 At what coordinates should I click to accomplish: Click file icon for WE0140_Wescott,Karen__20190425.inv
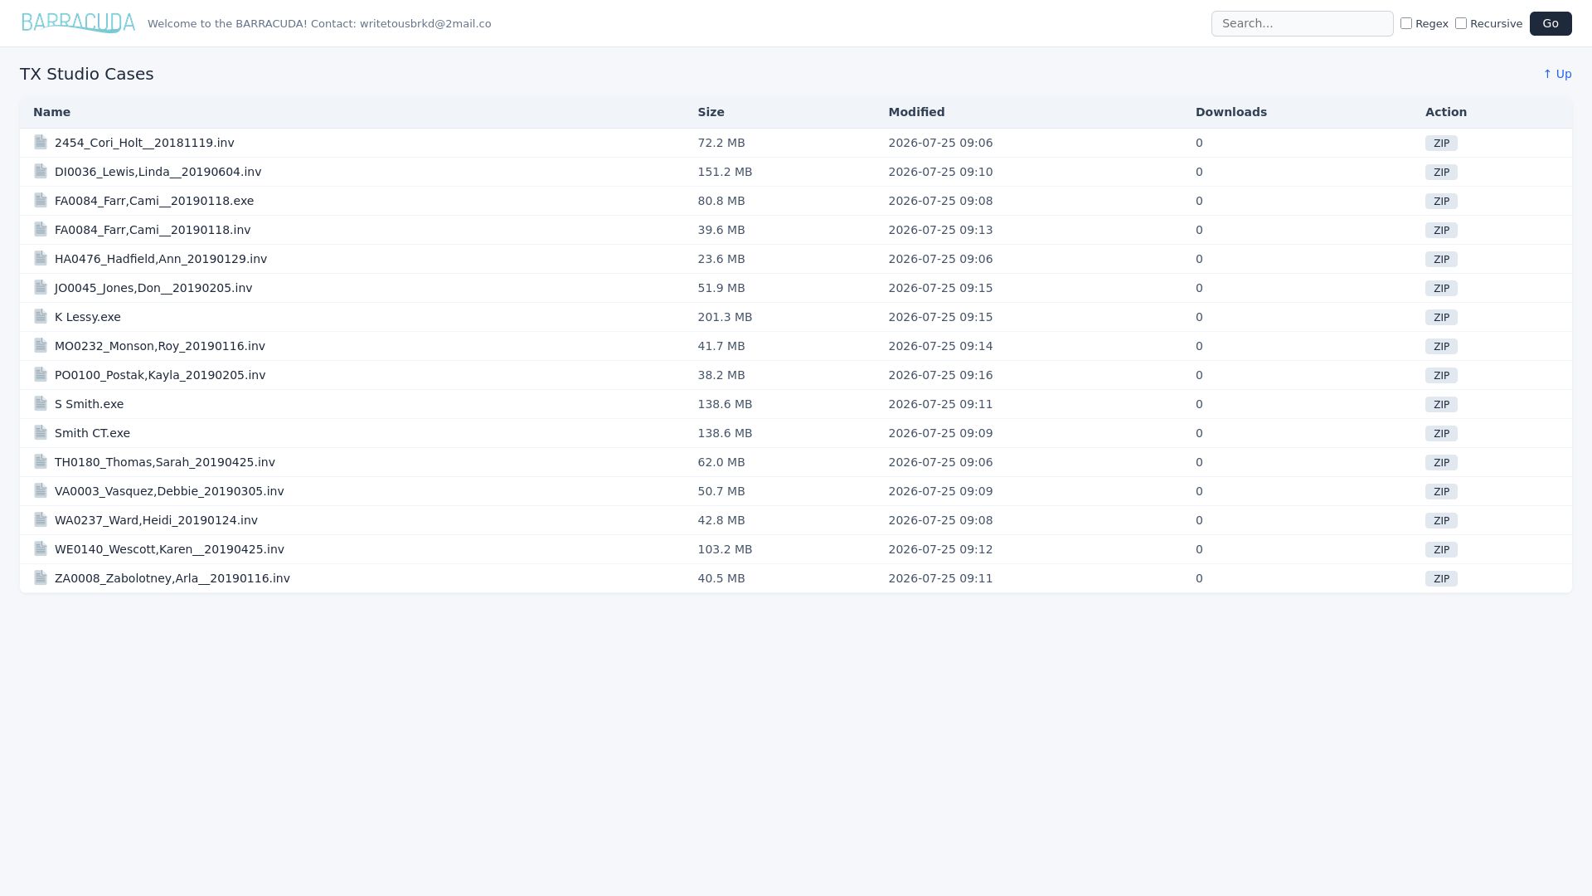click(x=41, y=548)
